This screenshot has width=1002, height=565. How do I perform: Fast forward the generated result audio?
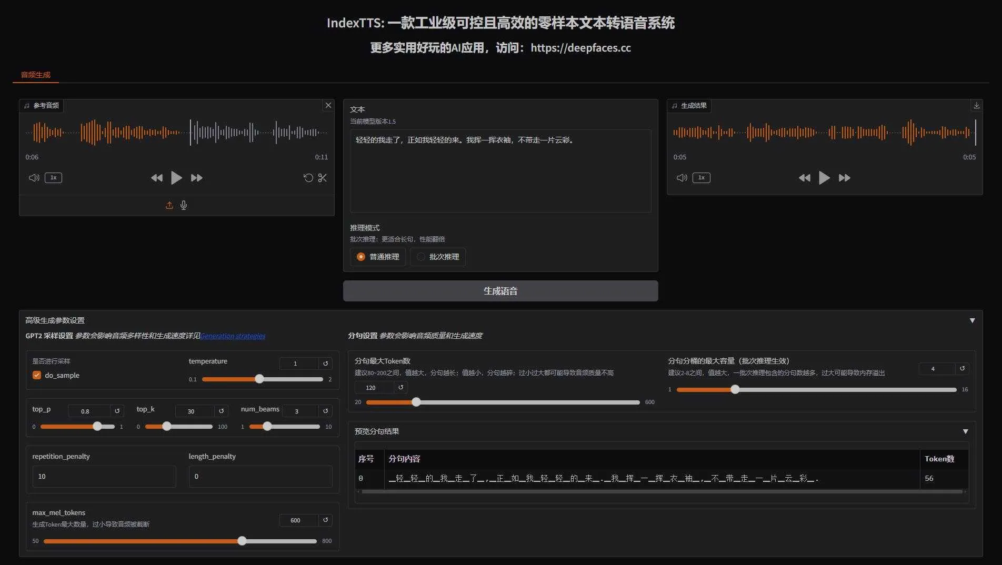click(844, 178)
